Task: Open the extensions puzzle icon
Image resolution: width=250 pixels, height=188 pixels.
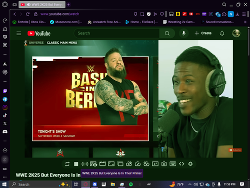Action: pyautogui.click(x=224, y=14)
